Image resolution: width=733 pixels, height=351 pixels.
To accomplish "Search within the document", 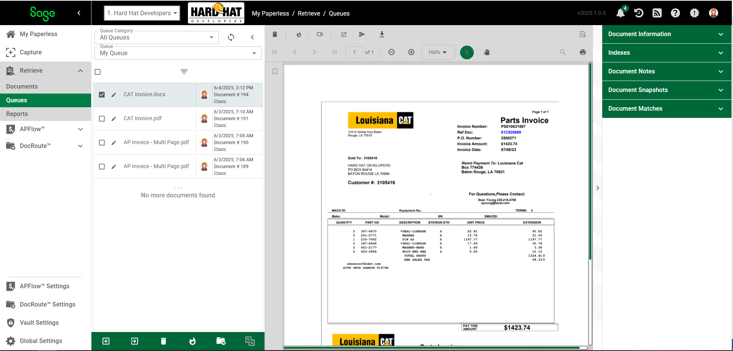I will tap(563, 52).
